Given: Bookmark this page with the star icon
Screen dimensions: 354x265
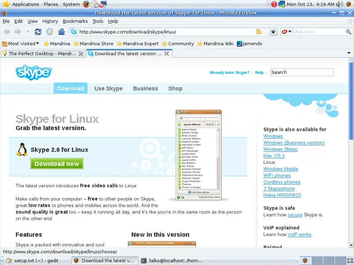Looking at the screenshot, I should pos(265,32).
